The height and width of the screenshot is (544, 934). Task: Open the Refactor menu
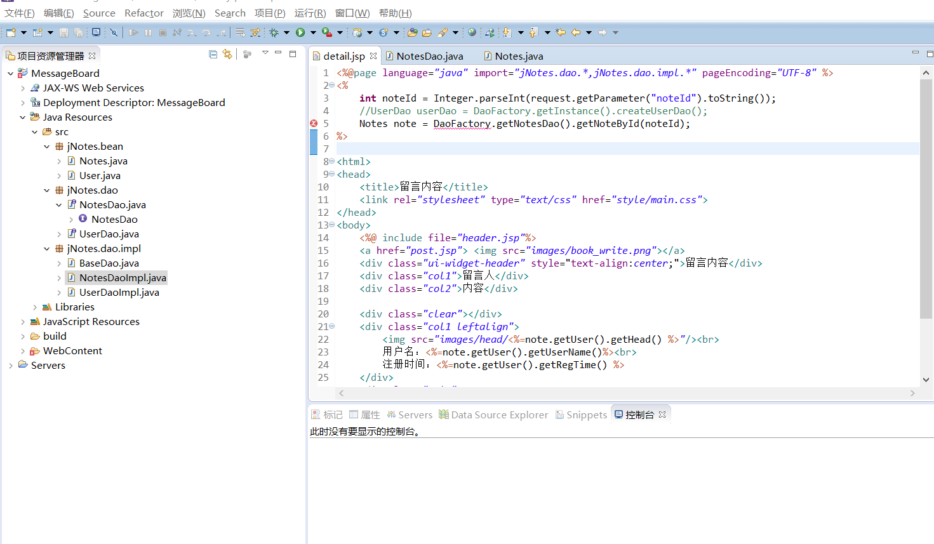point(144,13)
